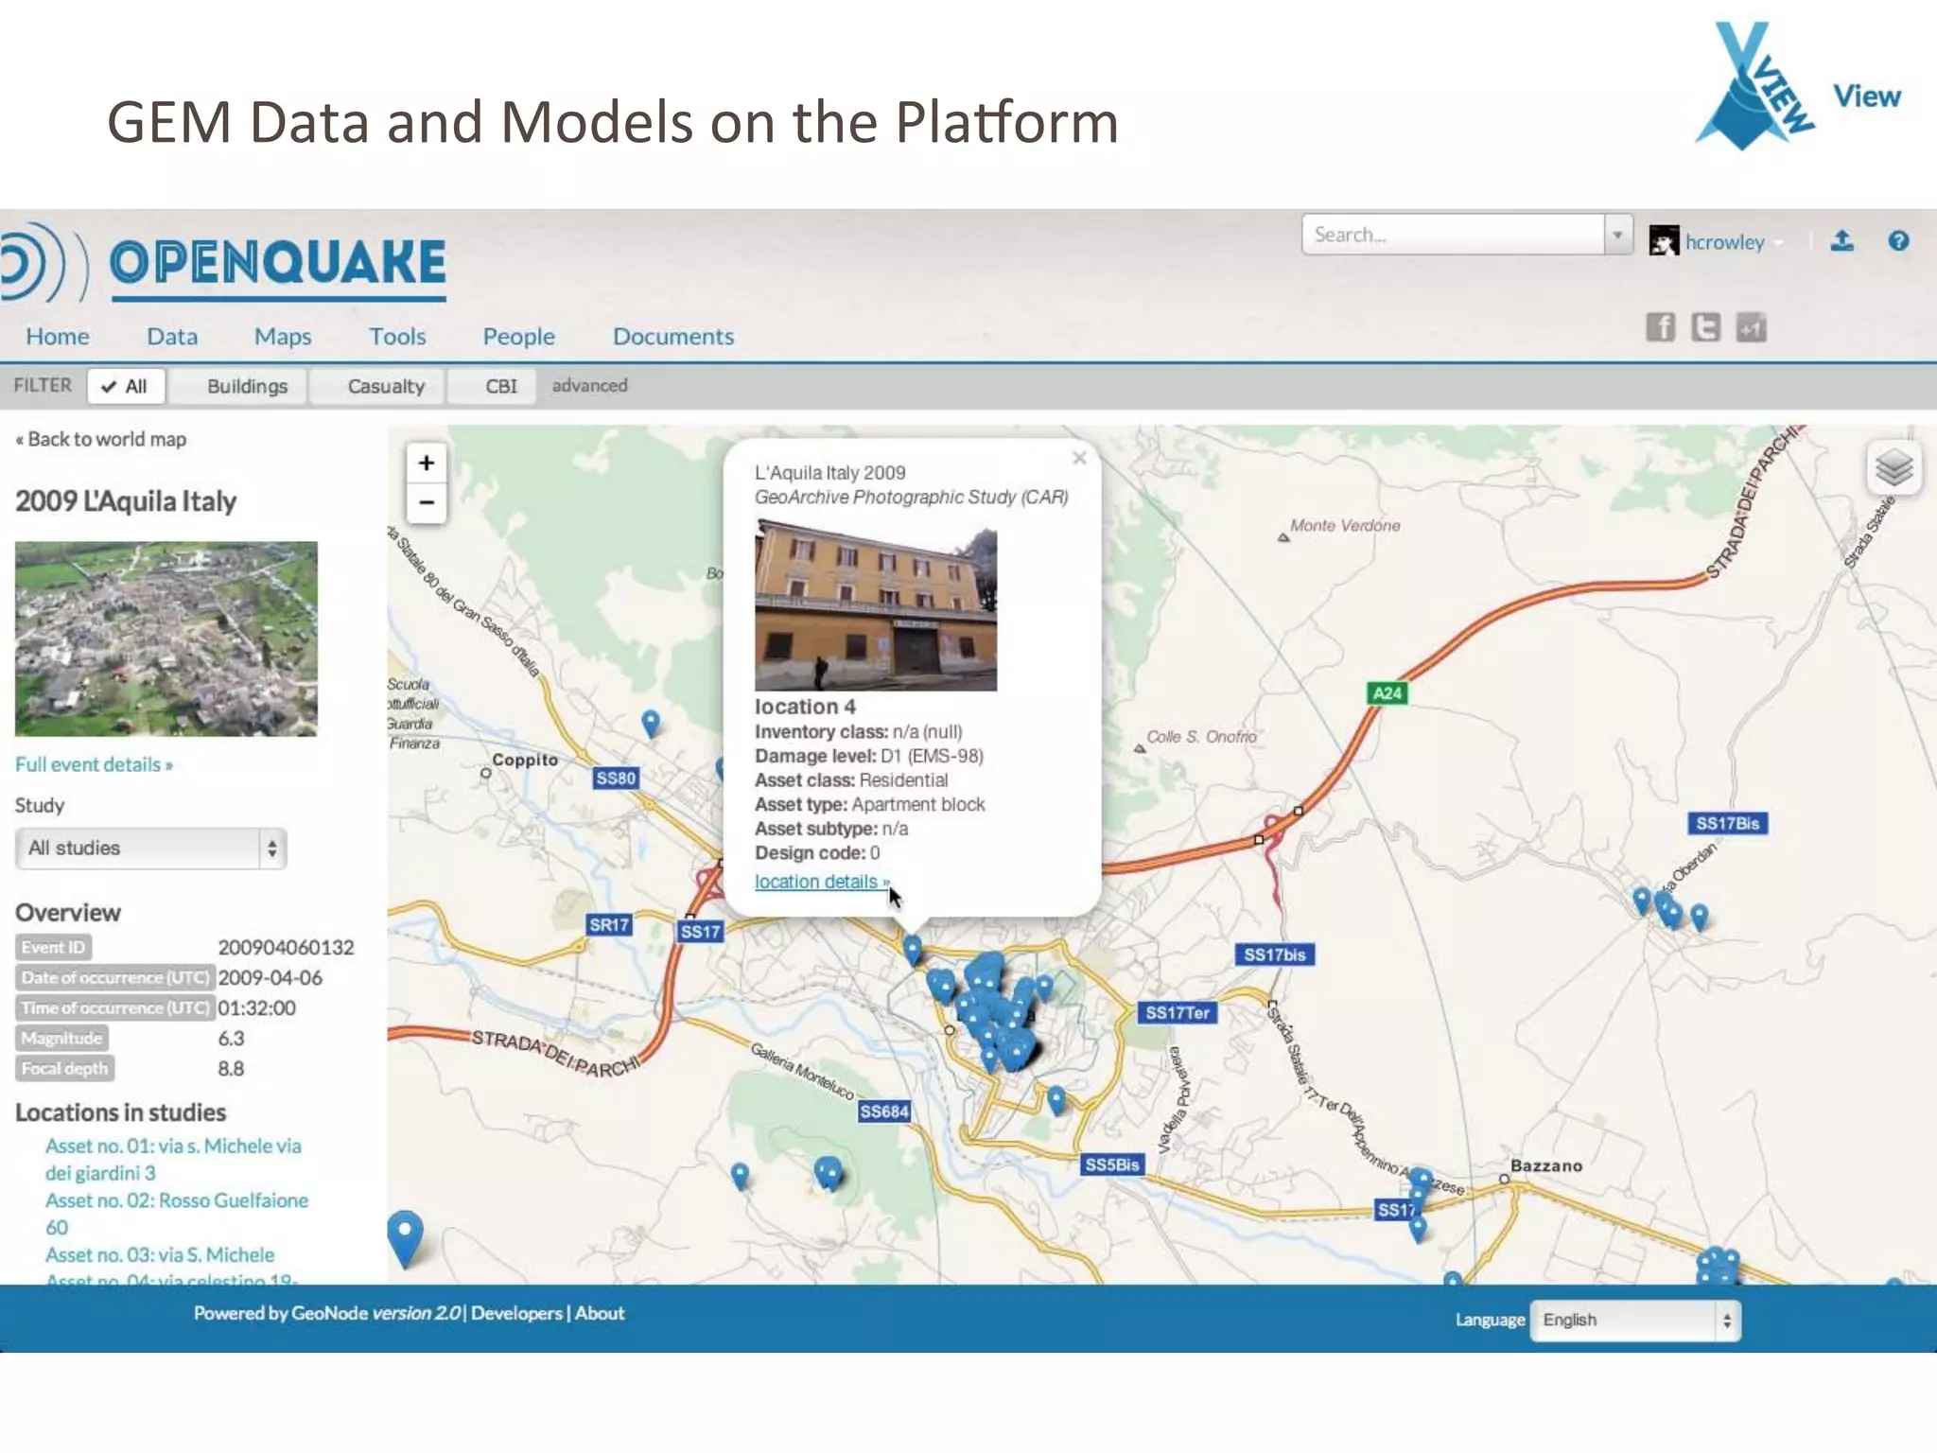Zoom out on the map with minus button

(x=427, y=502)
